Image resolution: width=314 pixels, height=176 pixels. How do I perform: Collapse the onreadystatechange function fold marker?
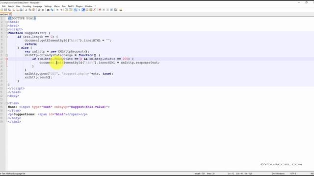click(6, 55)
